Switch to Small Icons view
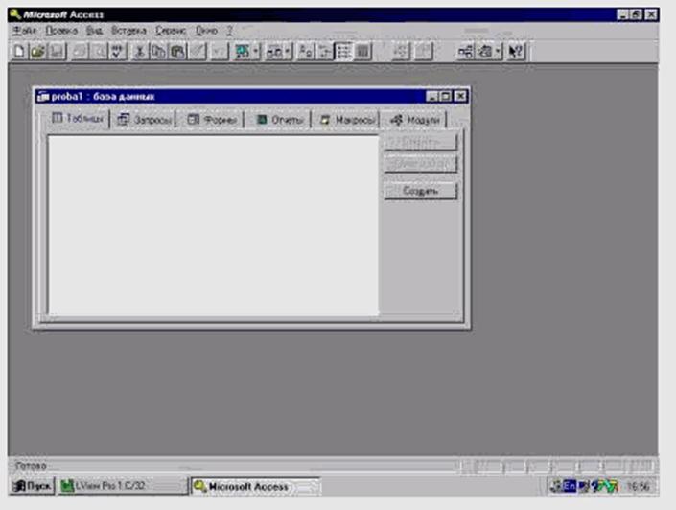676x510 pixels. click(x=324, y=52)
